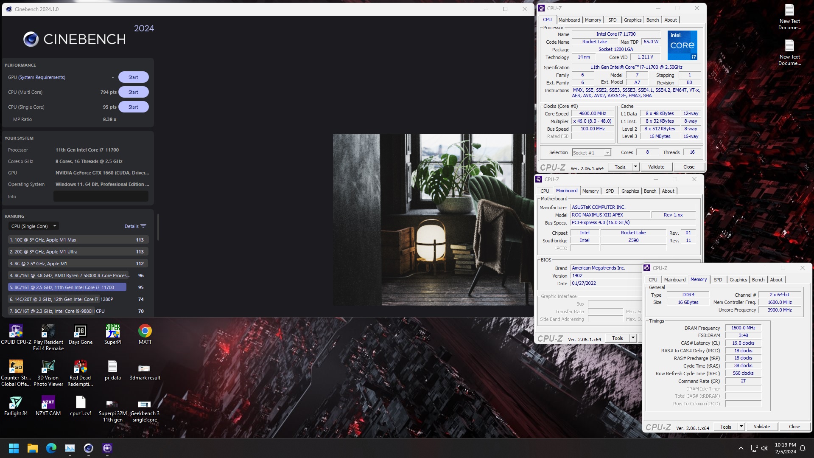
Task: Click CPU-Z icon in taskbar
Action: click(x=107, y=448)
